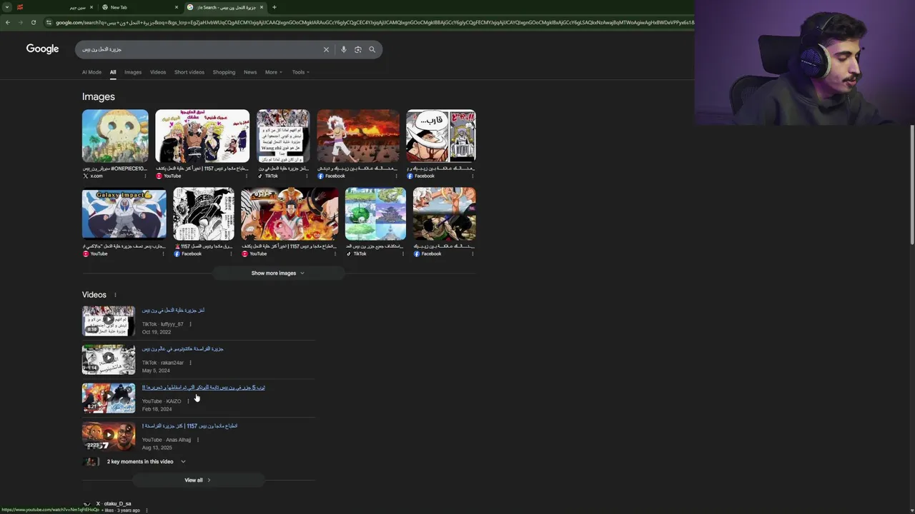Open the skull island image from x.com

(115, 136)
